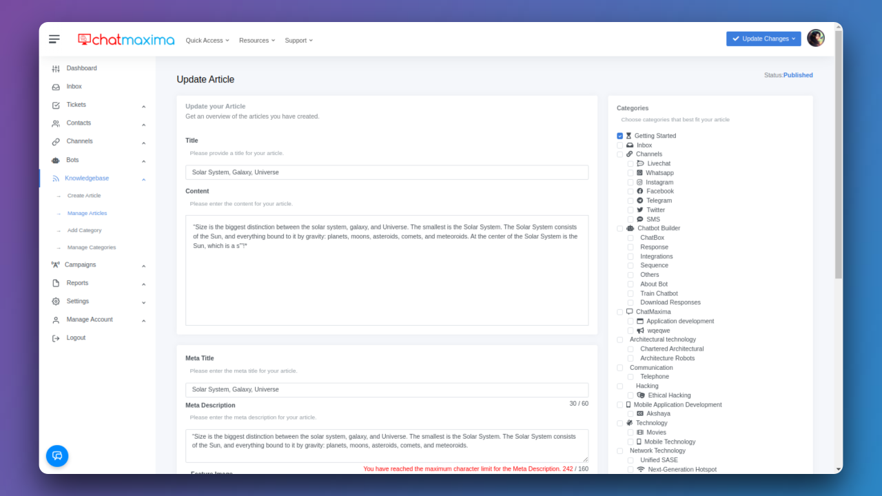
Task: Click the Settings gear icon
Action: tap(56, 301)
